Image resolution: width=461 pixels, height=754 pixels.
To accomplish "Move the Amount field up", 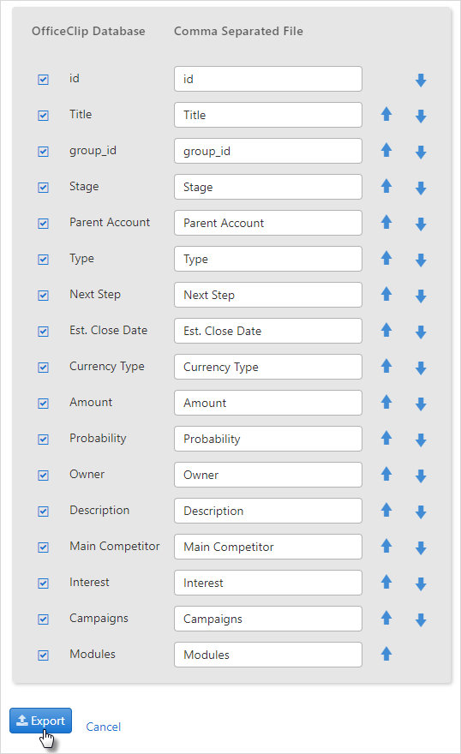I will [386, 402].
